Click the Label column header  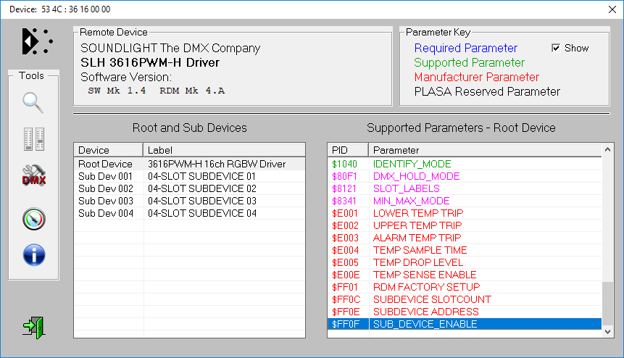point(223,150)
